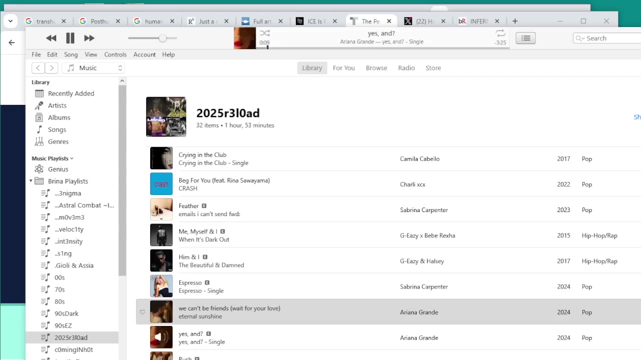Open the browser tab search dropdown
Screen dimensions: 641x360
tap(11, 21)
